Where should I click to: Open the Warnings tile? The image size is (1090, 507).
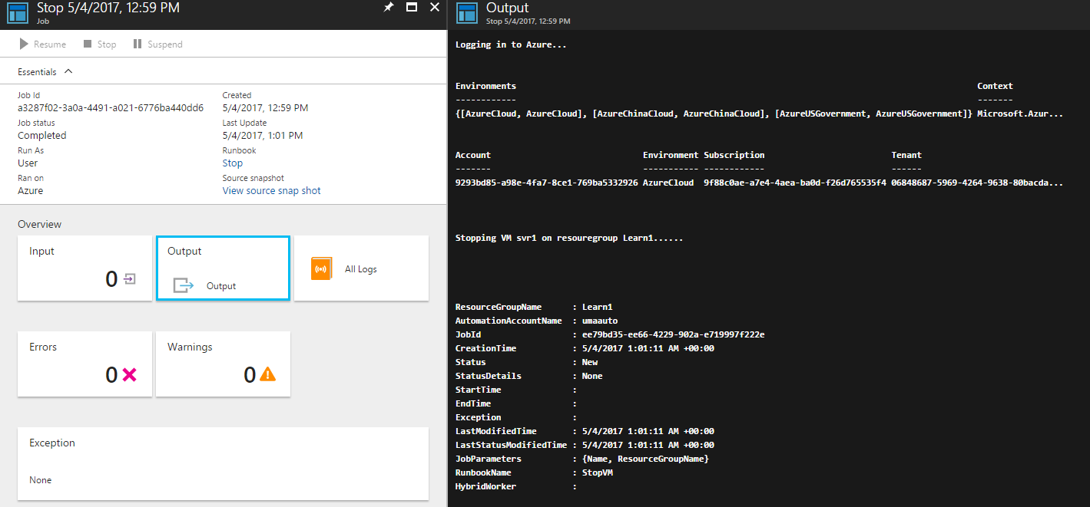point(223,364)
